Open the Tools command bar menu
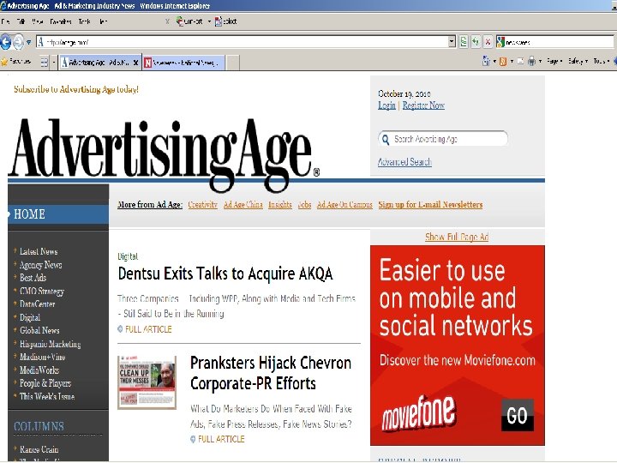The width and height of the screenshot is (617, 463). tap(601, 62)
